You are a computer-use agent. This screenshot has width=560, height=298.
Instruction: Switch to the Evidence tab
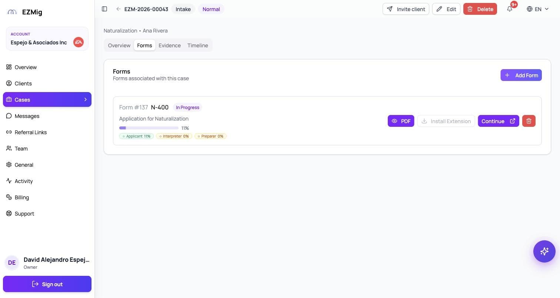(170, 45)
